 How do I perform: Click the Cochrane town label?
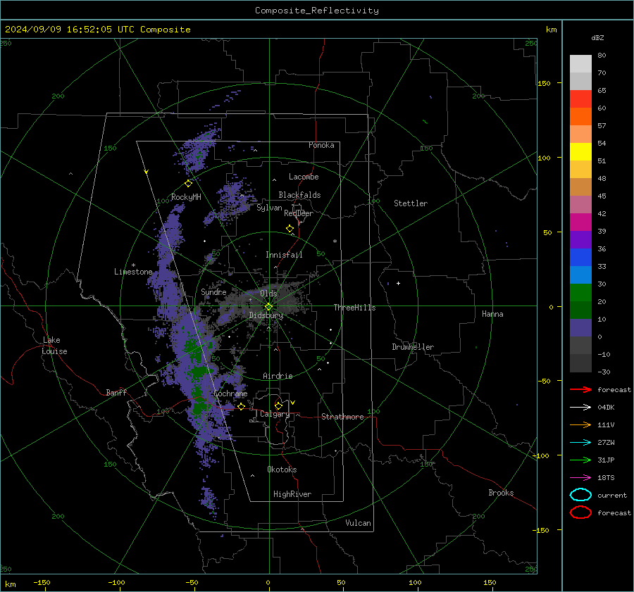coord(230,393)
